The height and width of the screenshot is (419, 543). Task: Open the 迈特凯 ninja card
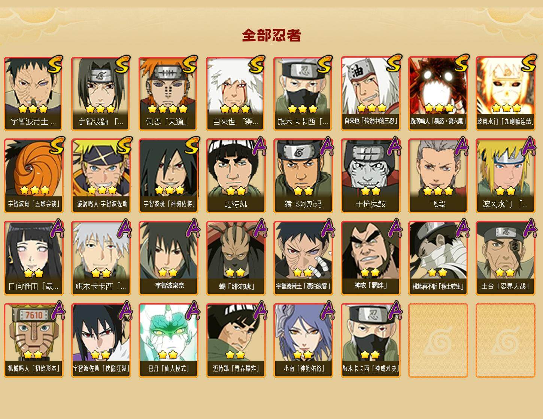pos(236,176)
